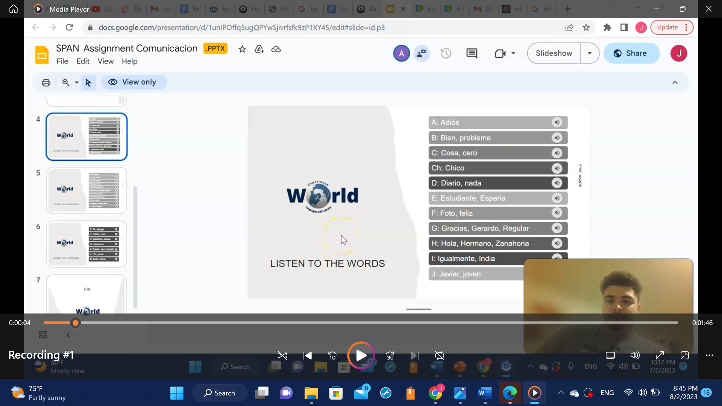
Task: Open mini player / cast button
Action: tap(685, 355)
